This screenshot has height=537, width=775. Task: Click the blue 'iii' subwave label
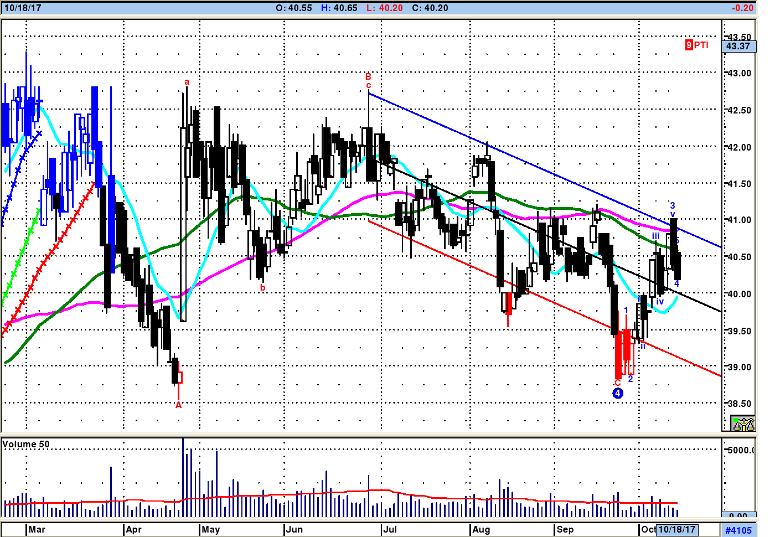pos(655,236)
